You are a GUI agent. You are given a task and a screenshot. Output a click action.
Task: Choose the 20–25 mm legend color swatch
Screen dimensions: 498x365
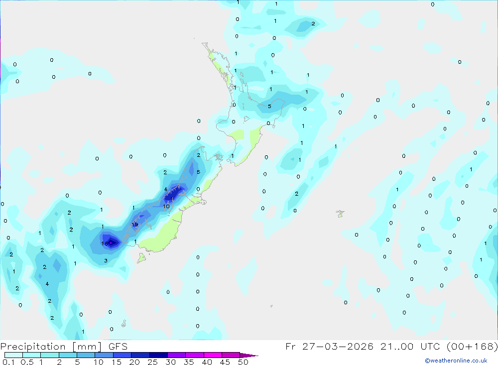click(140, 355)
